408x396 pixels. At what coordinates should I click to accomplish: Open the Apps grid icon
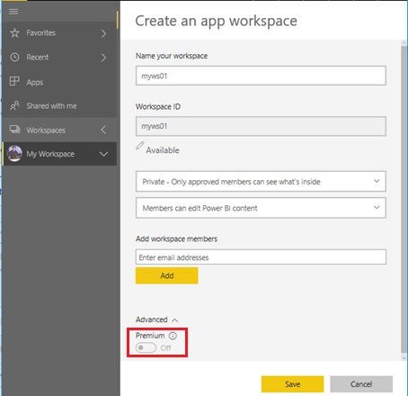tap(14, 81)
